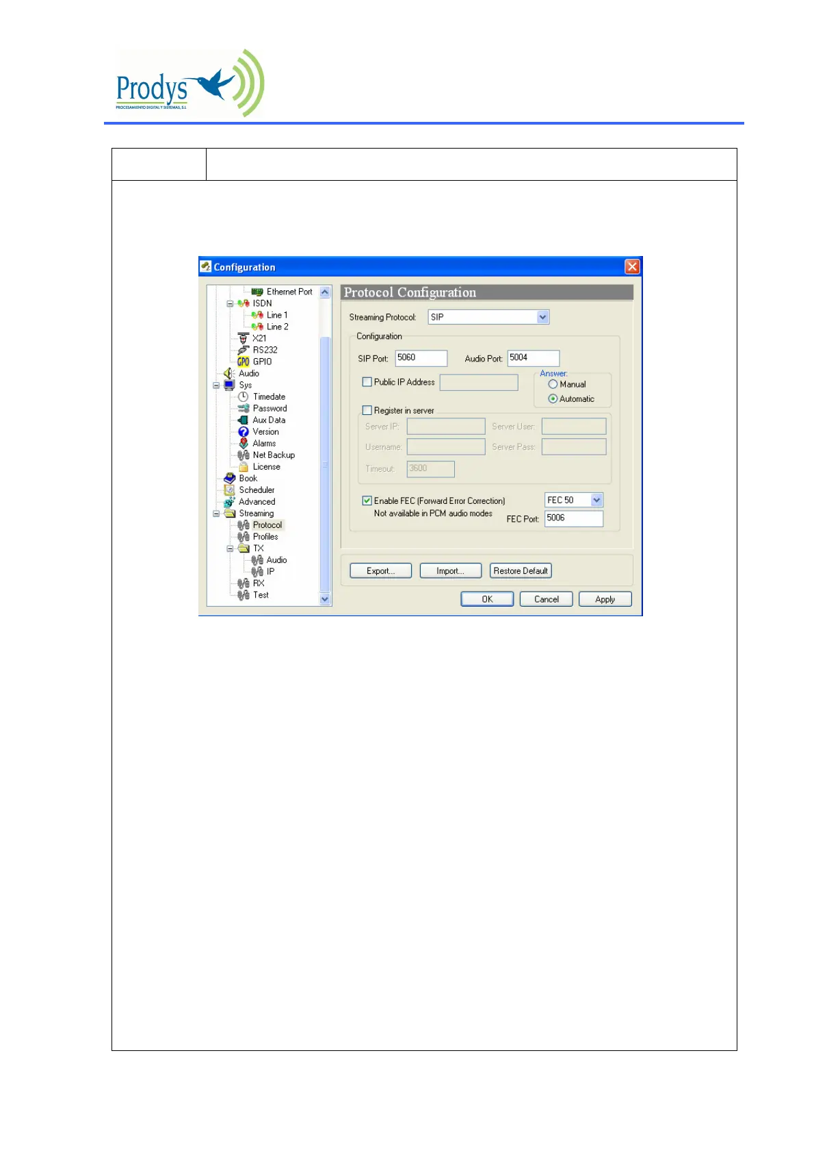This screenshot has width=814, height=1153.
Task: Click the ISDN Line 1 icon
Action: pos(257,315)
